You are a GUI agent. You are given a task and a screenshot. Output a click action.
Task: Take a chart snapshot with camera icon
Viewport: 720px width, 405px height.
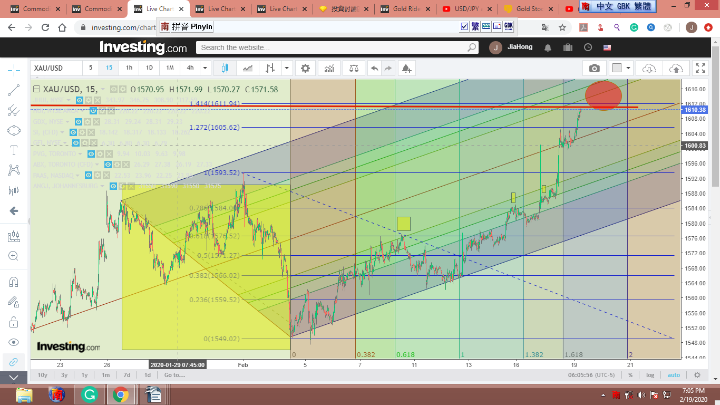[594, 68]
